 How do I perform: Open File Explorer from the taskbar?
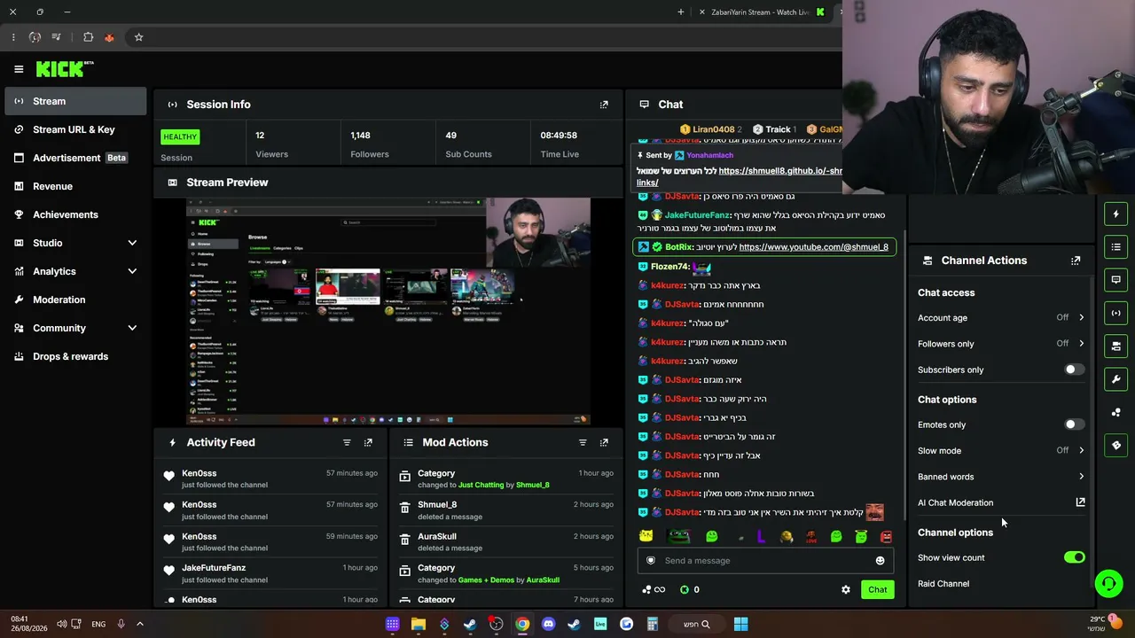click(419, 624)
